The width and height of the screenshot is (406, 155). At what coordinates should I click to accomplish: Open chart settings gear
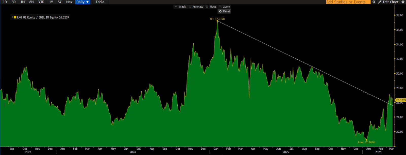click(403, 2)
